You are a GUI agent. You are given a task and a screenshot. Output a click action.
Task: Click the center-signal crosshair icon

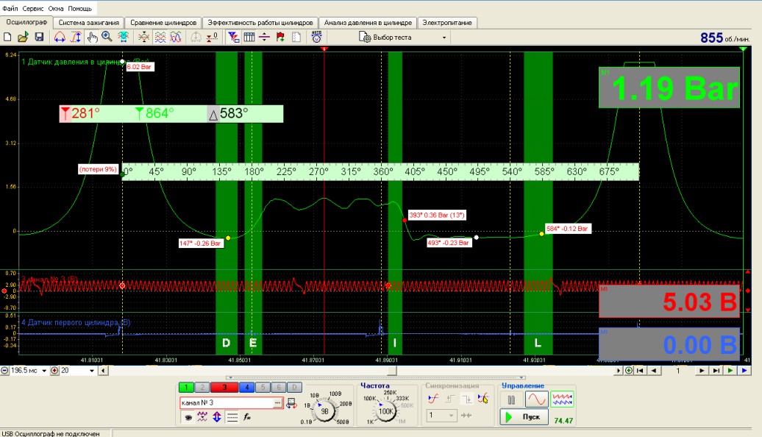(143, 37)
